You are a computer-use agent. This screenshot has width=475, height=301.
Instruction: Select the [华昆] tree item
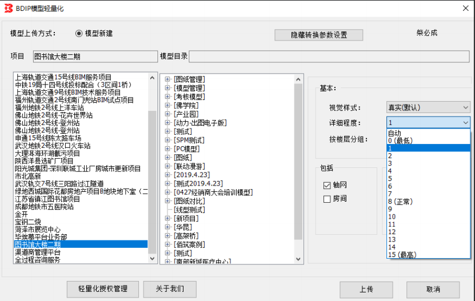183,227
